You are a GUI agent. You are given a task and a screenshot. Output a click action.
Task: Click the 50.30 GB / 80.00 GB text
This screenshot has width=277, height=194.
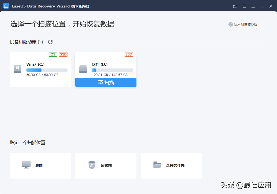42,75
